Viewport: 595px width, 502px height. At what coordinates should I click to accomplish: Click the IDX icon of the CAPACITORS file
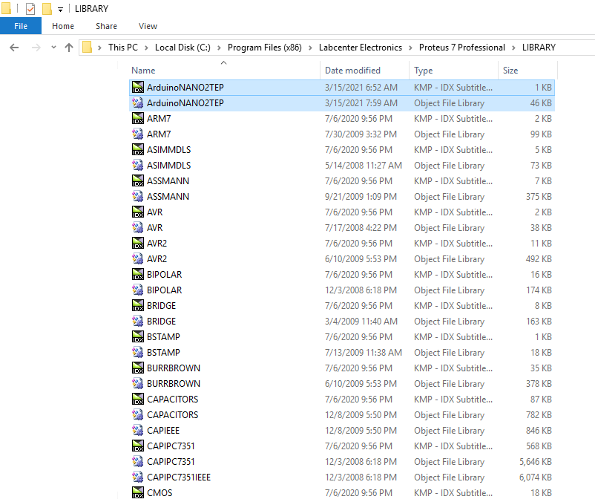click(138, 399)
